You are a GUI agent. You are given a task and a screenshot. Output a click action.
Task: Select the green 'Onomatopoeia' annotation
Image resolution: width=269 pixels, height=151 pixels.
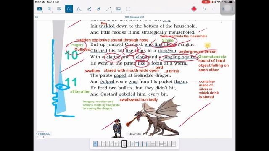[212, 57]
